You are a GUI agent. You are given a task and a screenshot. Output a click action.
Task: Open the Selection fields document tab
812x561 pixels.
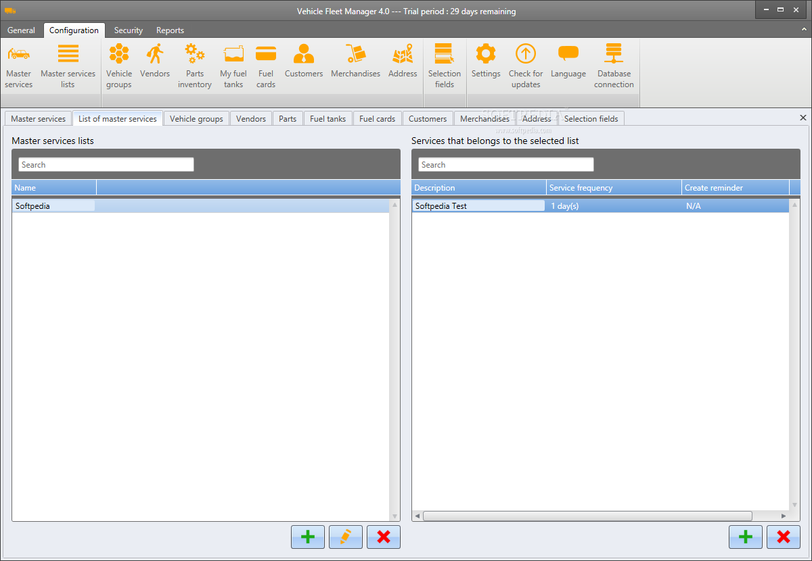pyautogui.click(x=591, y=118)
